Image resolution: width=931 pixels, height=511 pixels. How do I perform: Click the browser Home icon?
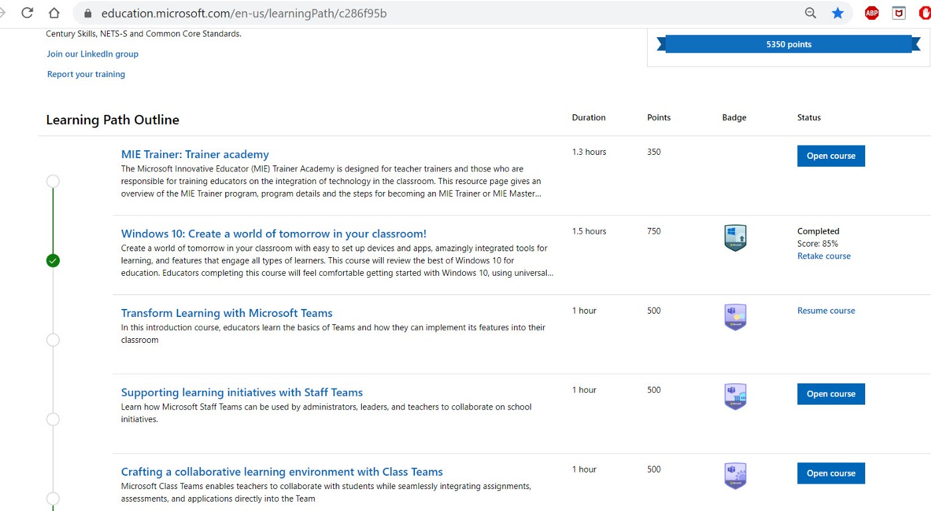pyautogui.click(x=53, y=13)
